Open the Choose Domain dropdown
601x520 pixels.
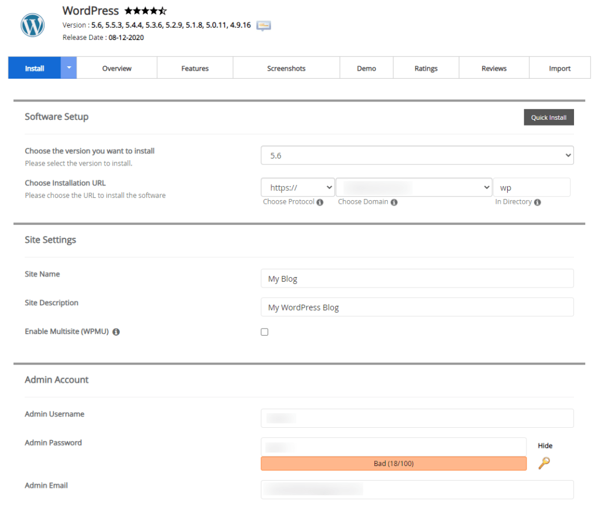tap(414, 188)
